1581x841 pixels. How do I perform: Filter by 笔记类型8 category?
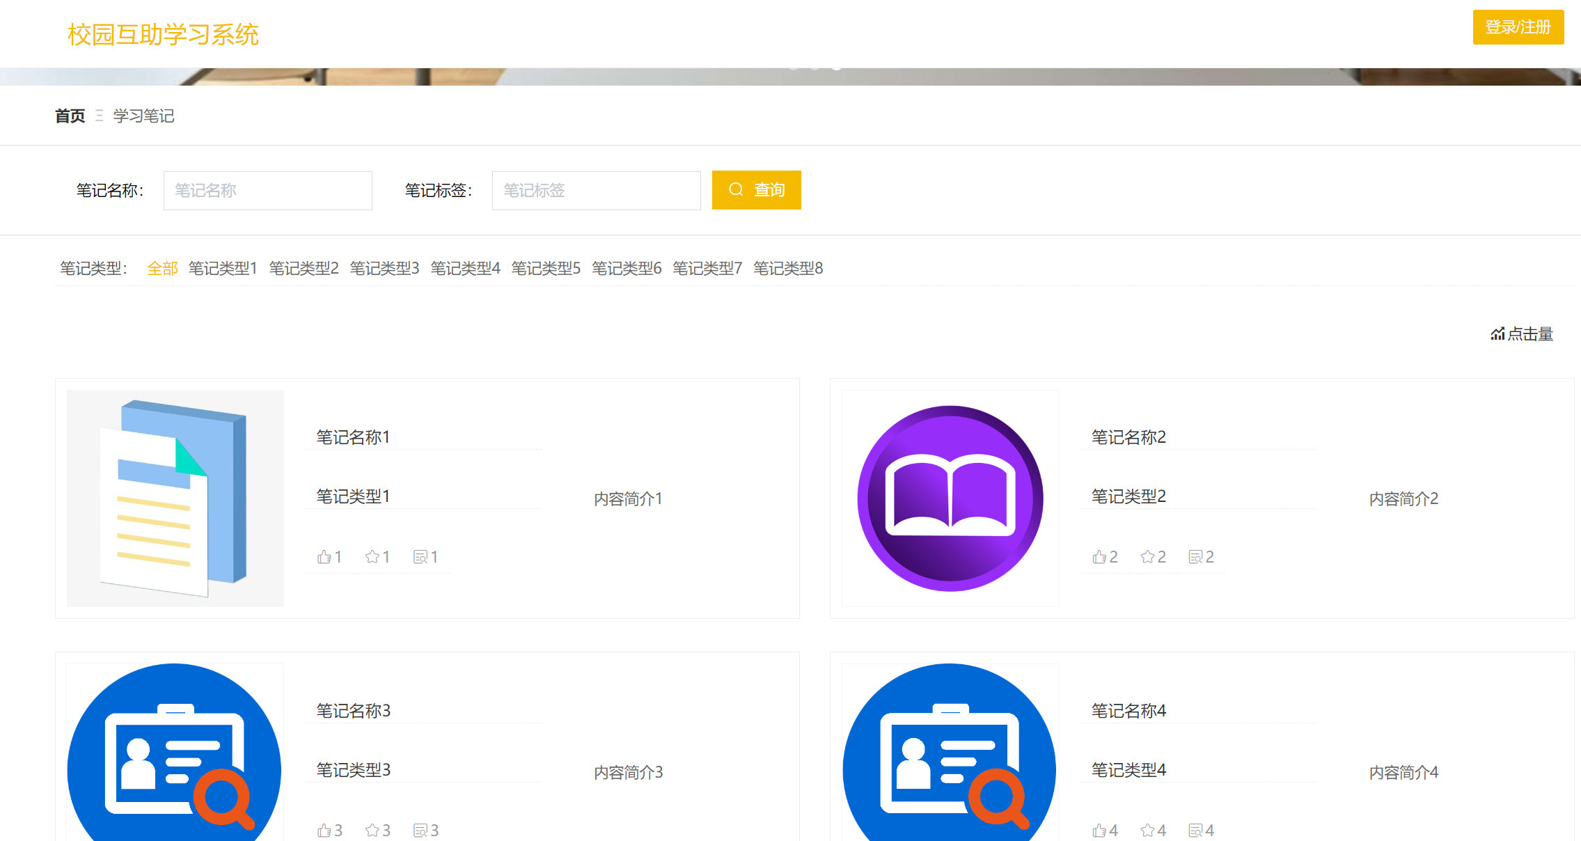click(x=788, y=268)
